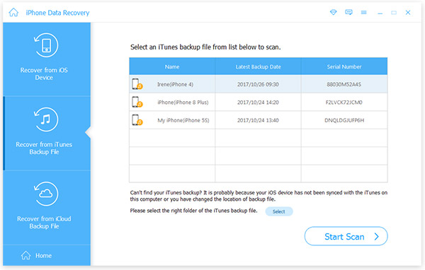Click serial number 88030M52A4S cell
This screenshot has height=270, width=425.
click(x=344, y=84)
